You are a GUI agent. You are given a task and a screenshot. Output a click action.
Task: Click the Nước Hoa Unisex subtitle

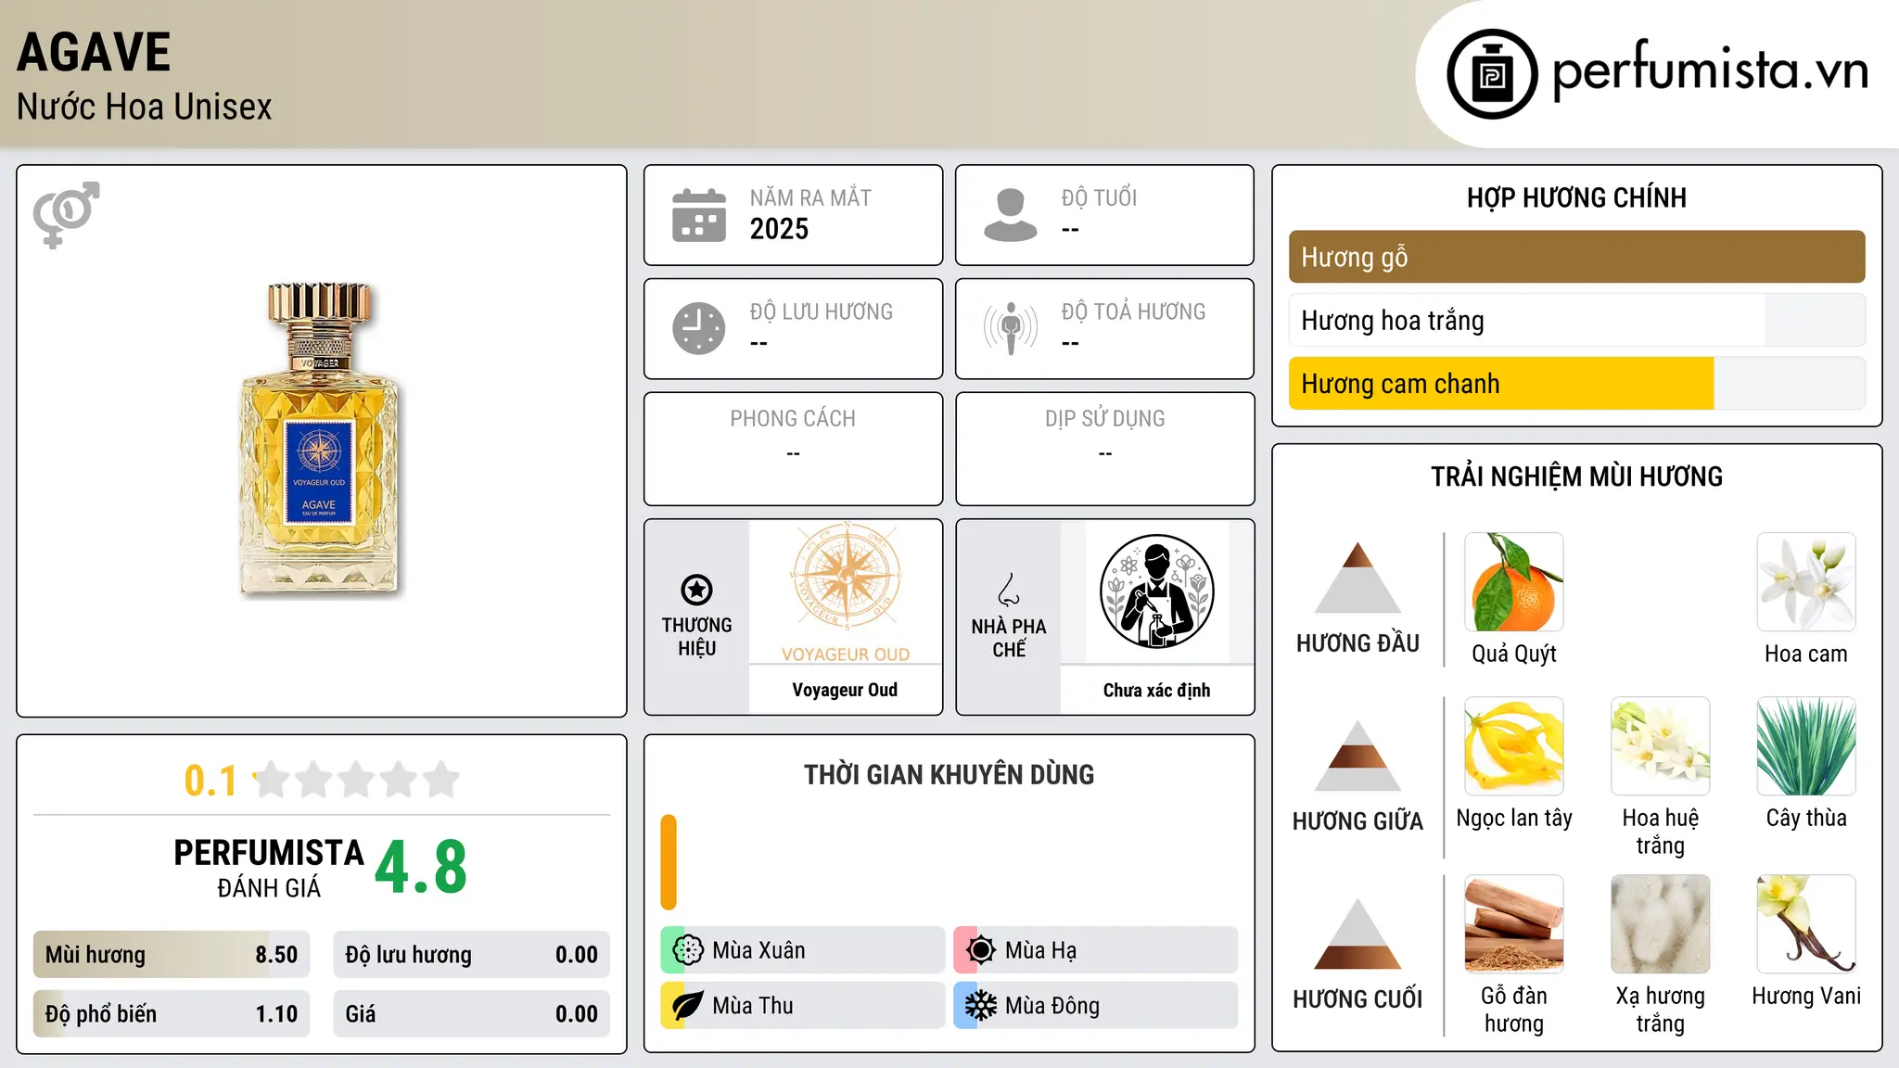point(145,108)
